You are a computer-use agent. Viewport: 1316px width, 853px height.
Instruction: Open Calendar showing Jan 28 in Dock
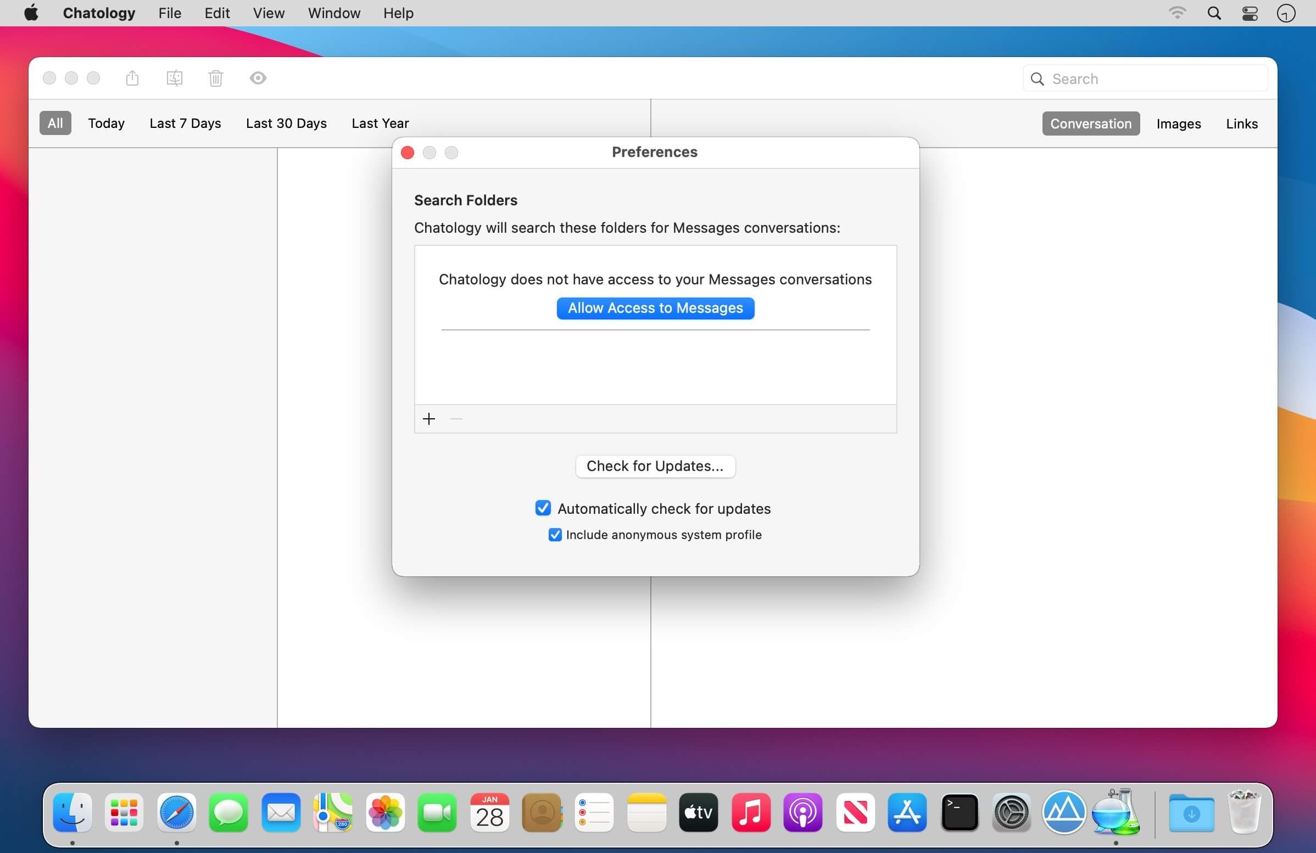[490, 812]
